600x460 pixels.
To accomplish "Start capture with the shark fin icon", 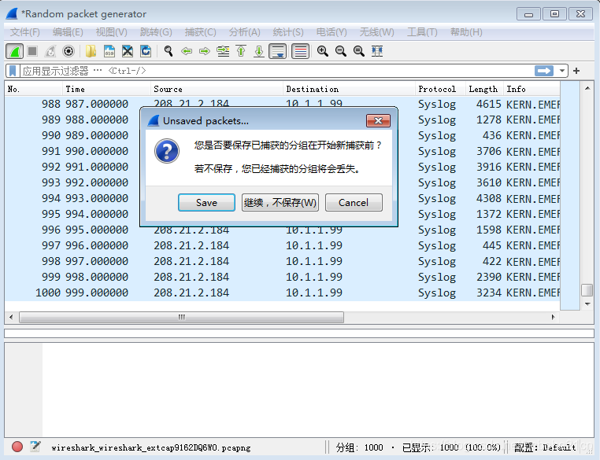I will pyautogui.click(x=14, y=51).
